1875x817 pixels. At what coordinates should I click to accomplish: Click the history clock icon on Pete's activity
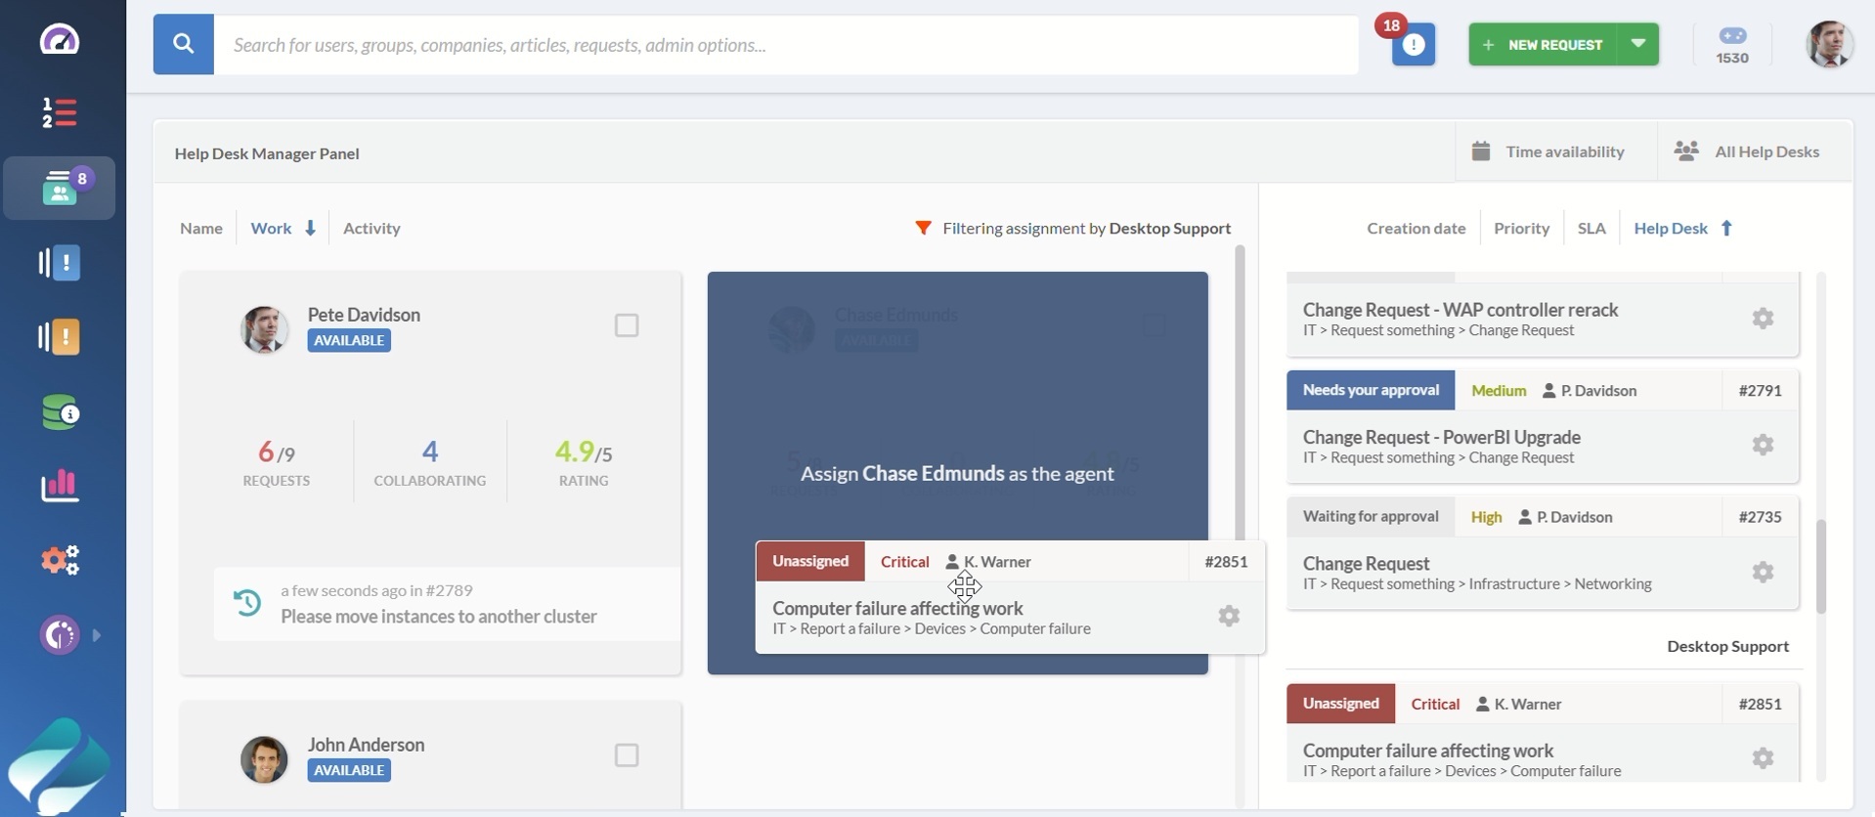pyautogui.click(x=247, y=603)
